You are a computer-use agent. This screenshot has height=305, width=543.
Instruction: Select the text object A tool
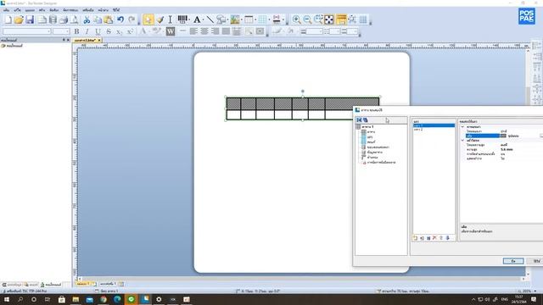tap(197, 19)
